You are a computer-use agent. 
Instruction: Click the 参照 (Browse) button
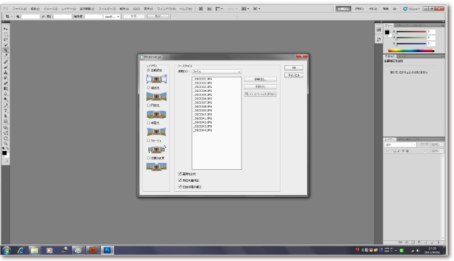pos(260,79)
